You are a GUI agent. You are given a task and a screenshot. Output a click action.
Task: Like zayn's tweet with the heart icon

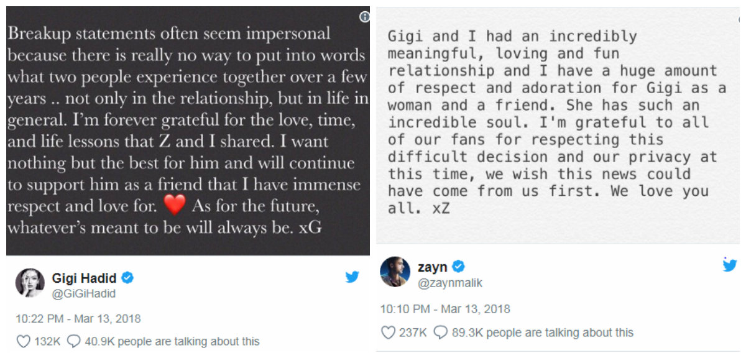(x=388, y=333)
